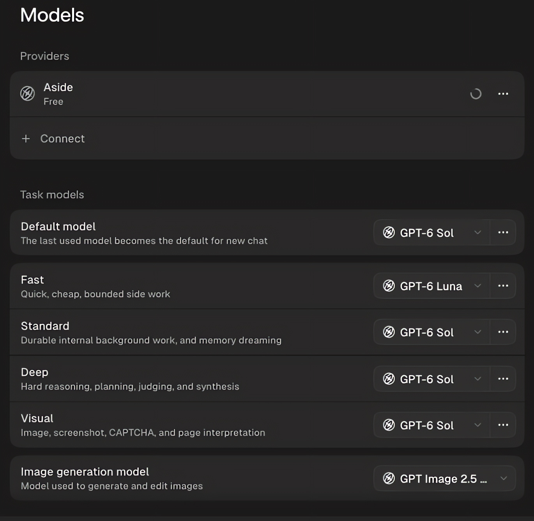Click the 'Quick, cheap, bounded side work' description
The image size is (534, 521).
pos(95,294)
